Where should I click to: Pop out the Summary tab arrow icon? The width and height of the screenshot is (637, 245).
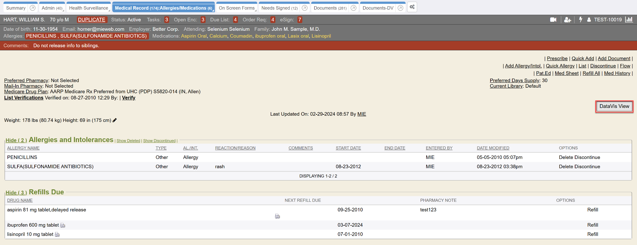(x=32, y=8)
